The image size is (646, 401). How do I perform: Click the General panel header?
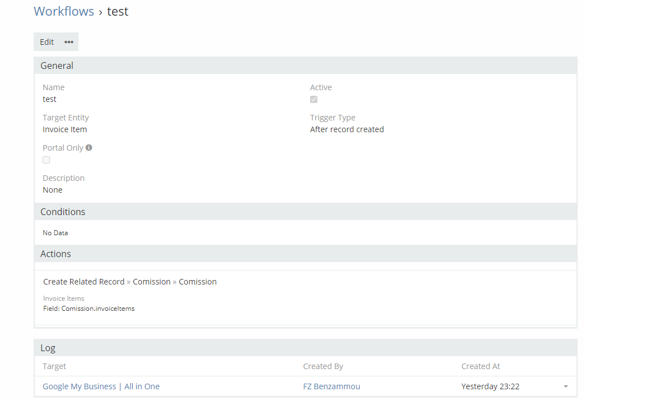tap(57, 66)
